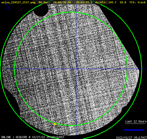Click the RA,Dec label
147x139 pixels.
coord(44,2)
